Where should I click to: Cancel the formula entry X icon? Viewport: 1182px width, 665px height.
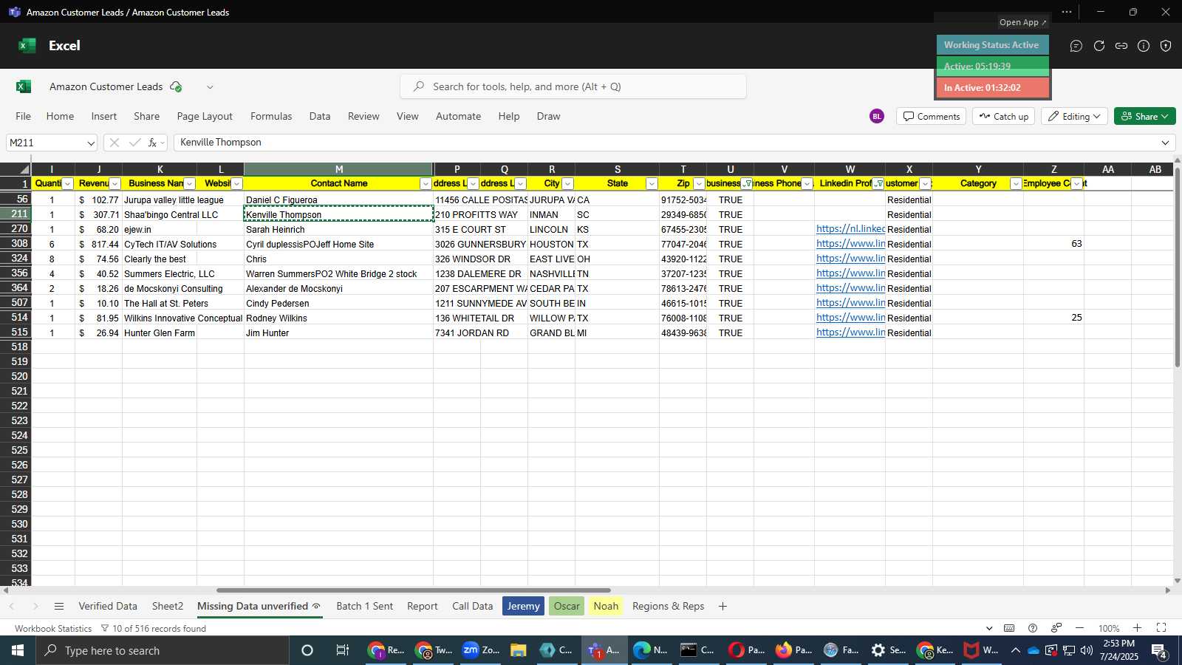pos(114,143)
